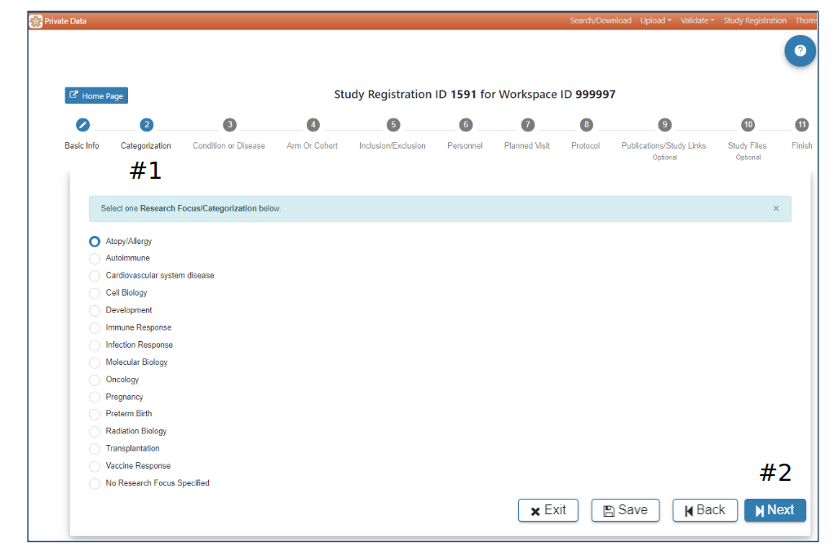
Task: Dismiss the Research Focus info banner
Action: click(x=776, y=208)
